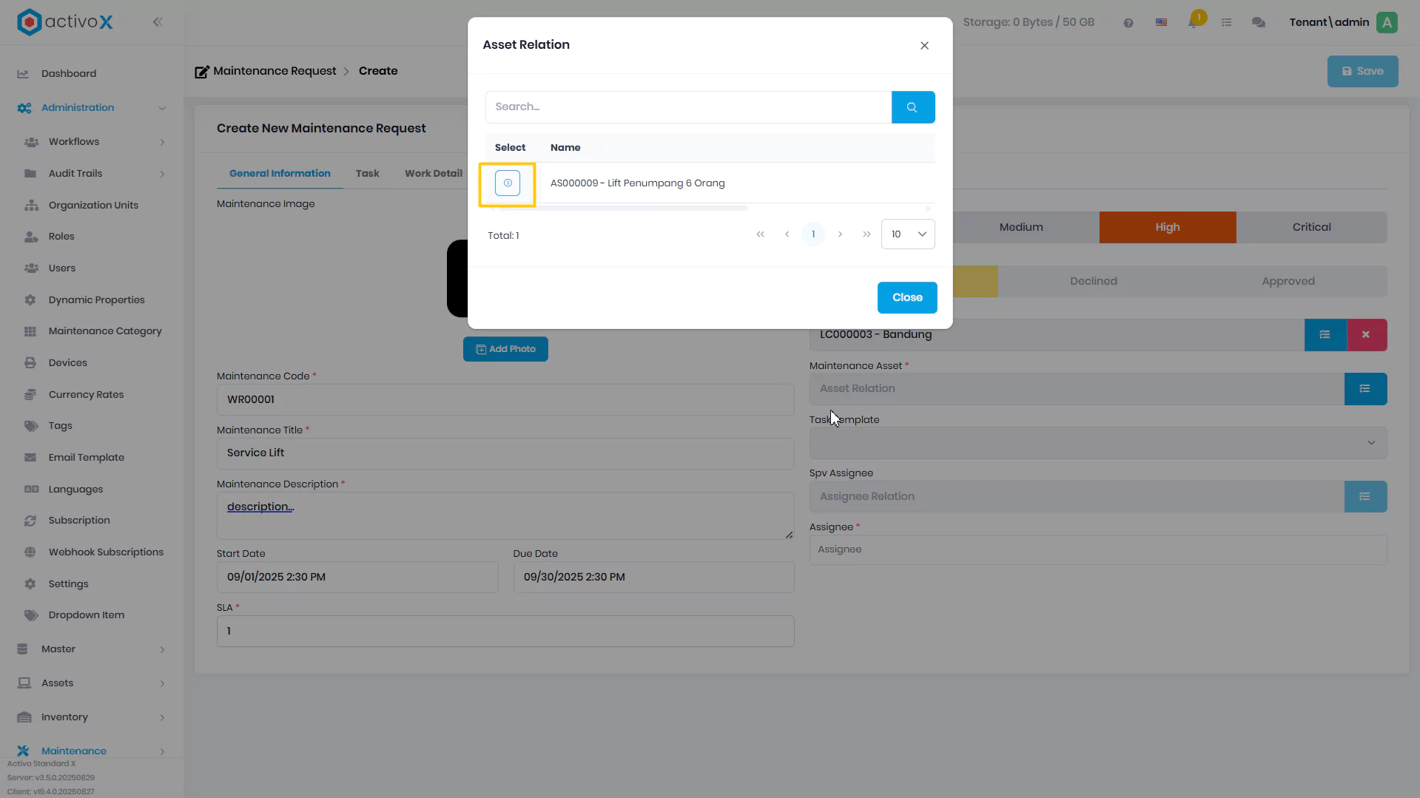Click the Maintenance Title field
This screenshot has height=798, width=1420.
pyautogui.click(x=505, y=453)
